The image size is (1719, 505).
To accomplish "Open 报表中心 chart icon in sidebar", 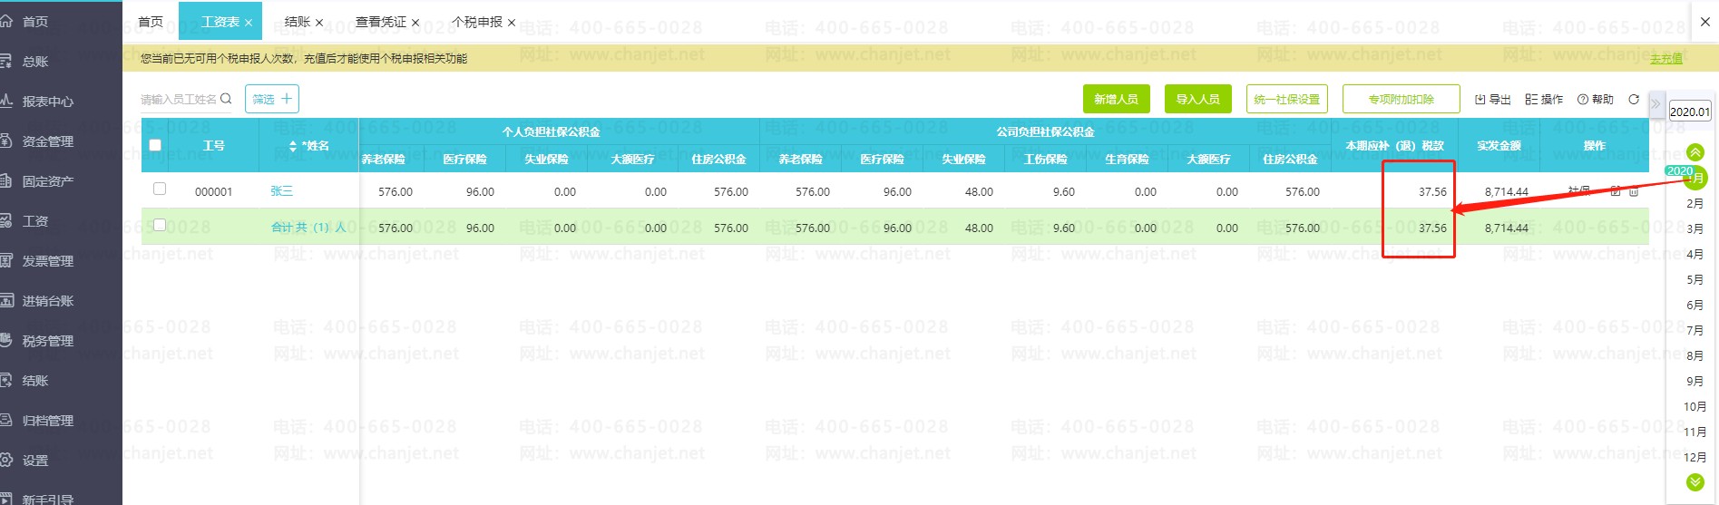I will (6, 101).
